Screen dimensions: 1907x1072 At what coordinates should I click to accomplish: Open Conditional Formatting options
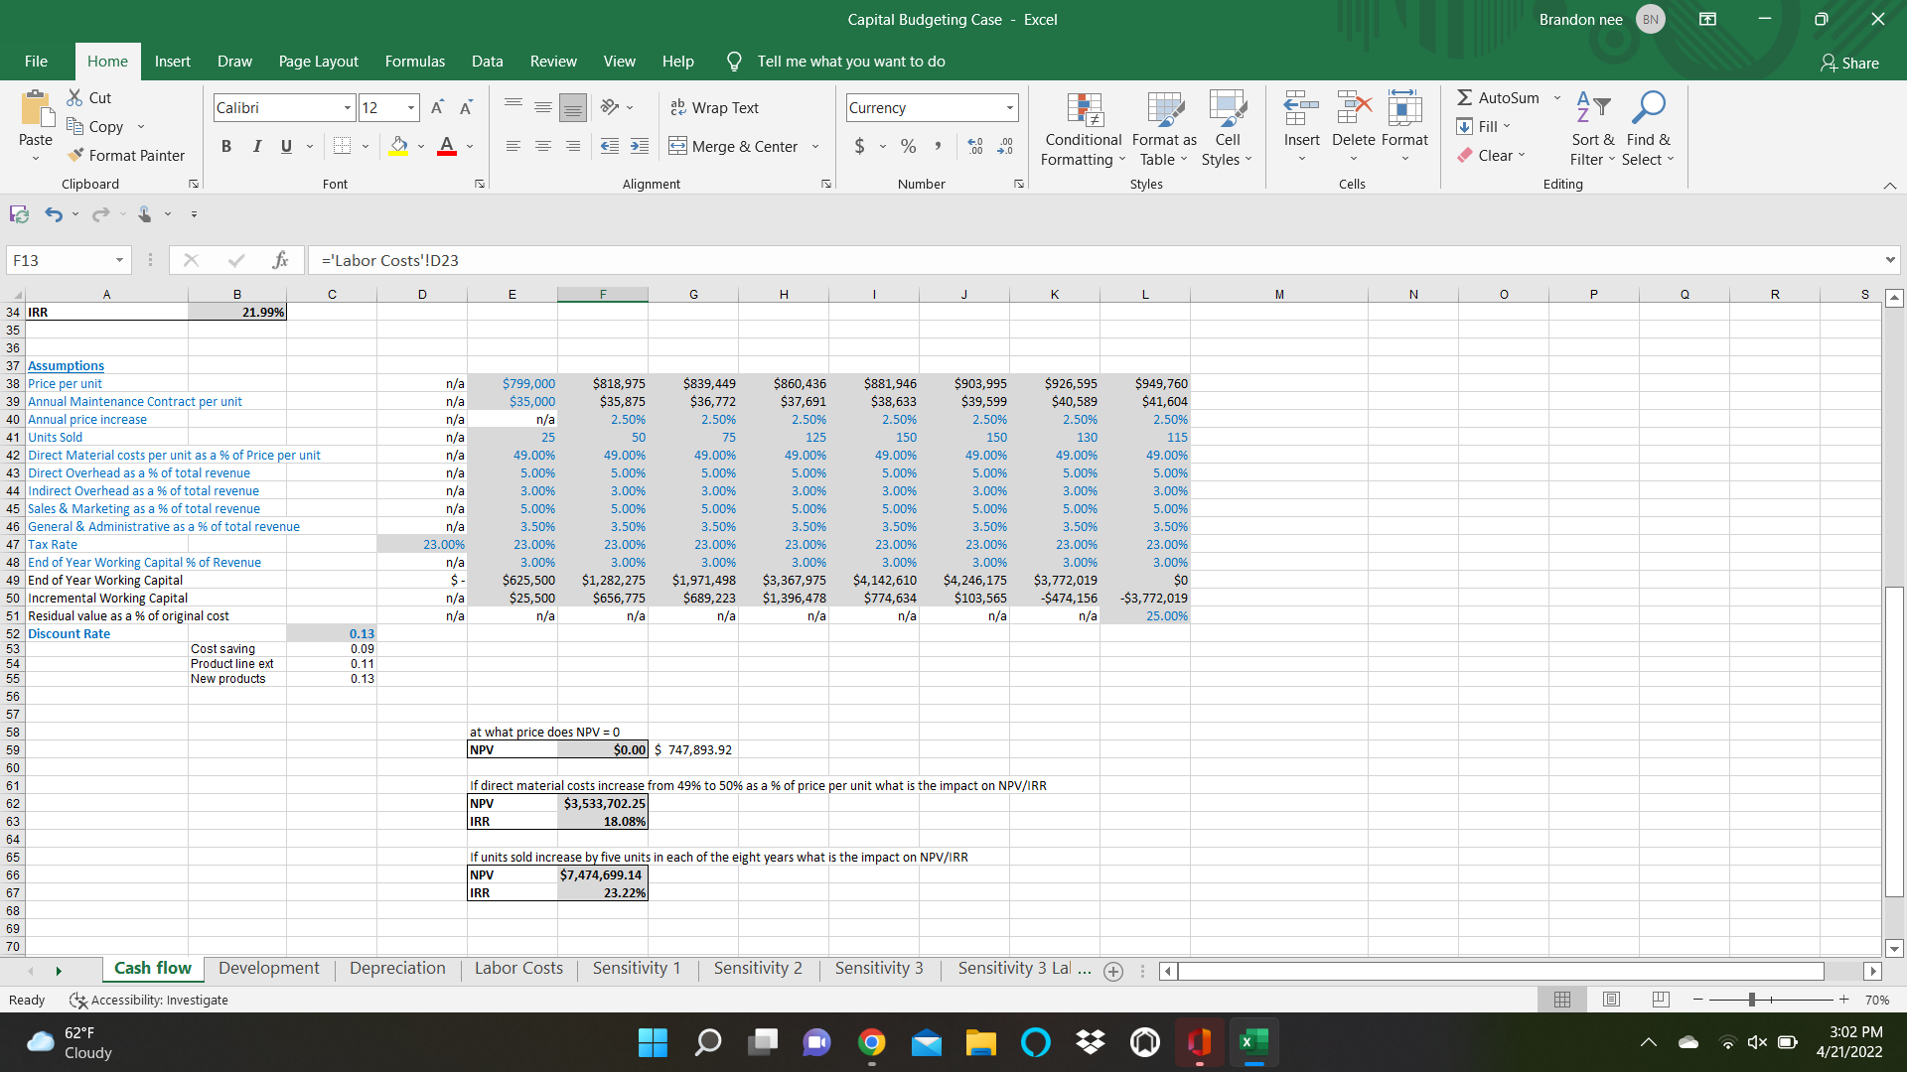click(x=1082, y=129)
